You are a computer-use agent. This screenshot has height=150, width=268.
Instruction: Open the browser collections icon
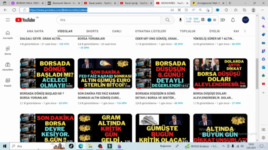click(245, 10)
